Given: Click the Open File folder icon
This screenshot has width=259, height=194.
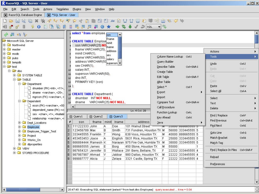Looking at the screenshot, I should click(11, 21).
